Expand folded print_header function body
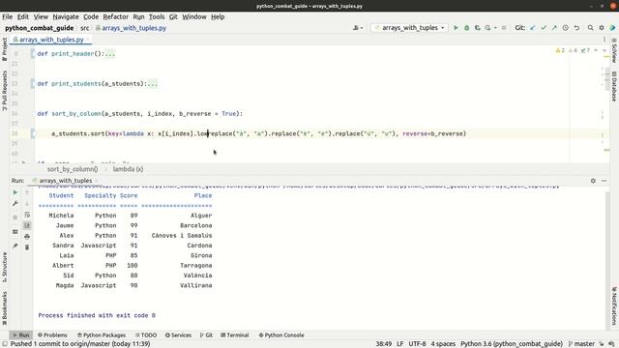 [x=109, y=54]
